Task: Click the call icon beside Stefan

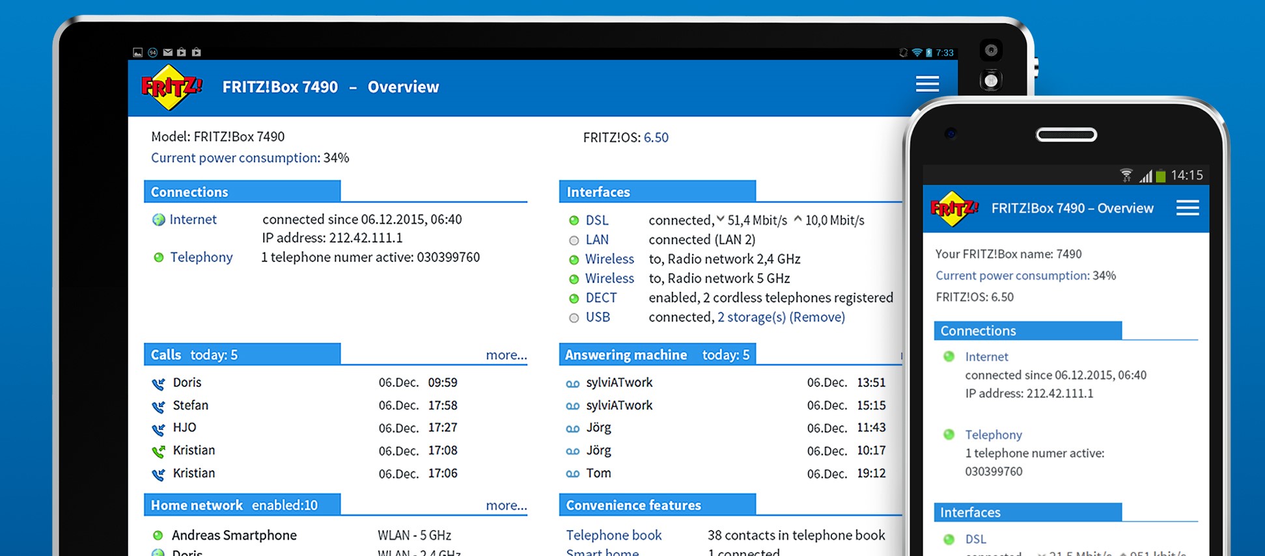Action: (x=158, y=406)
